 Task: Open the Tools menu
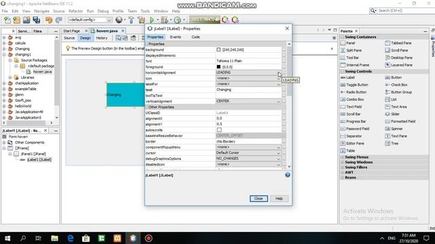145,11
